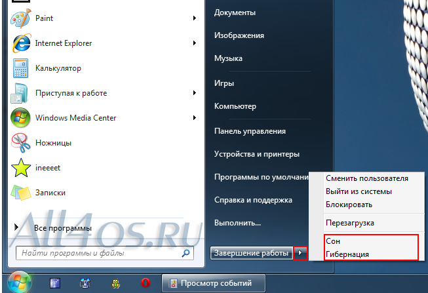Open the Ножницы snipping tool icon
Screen dimensions: 428x293
pos(20,143)
